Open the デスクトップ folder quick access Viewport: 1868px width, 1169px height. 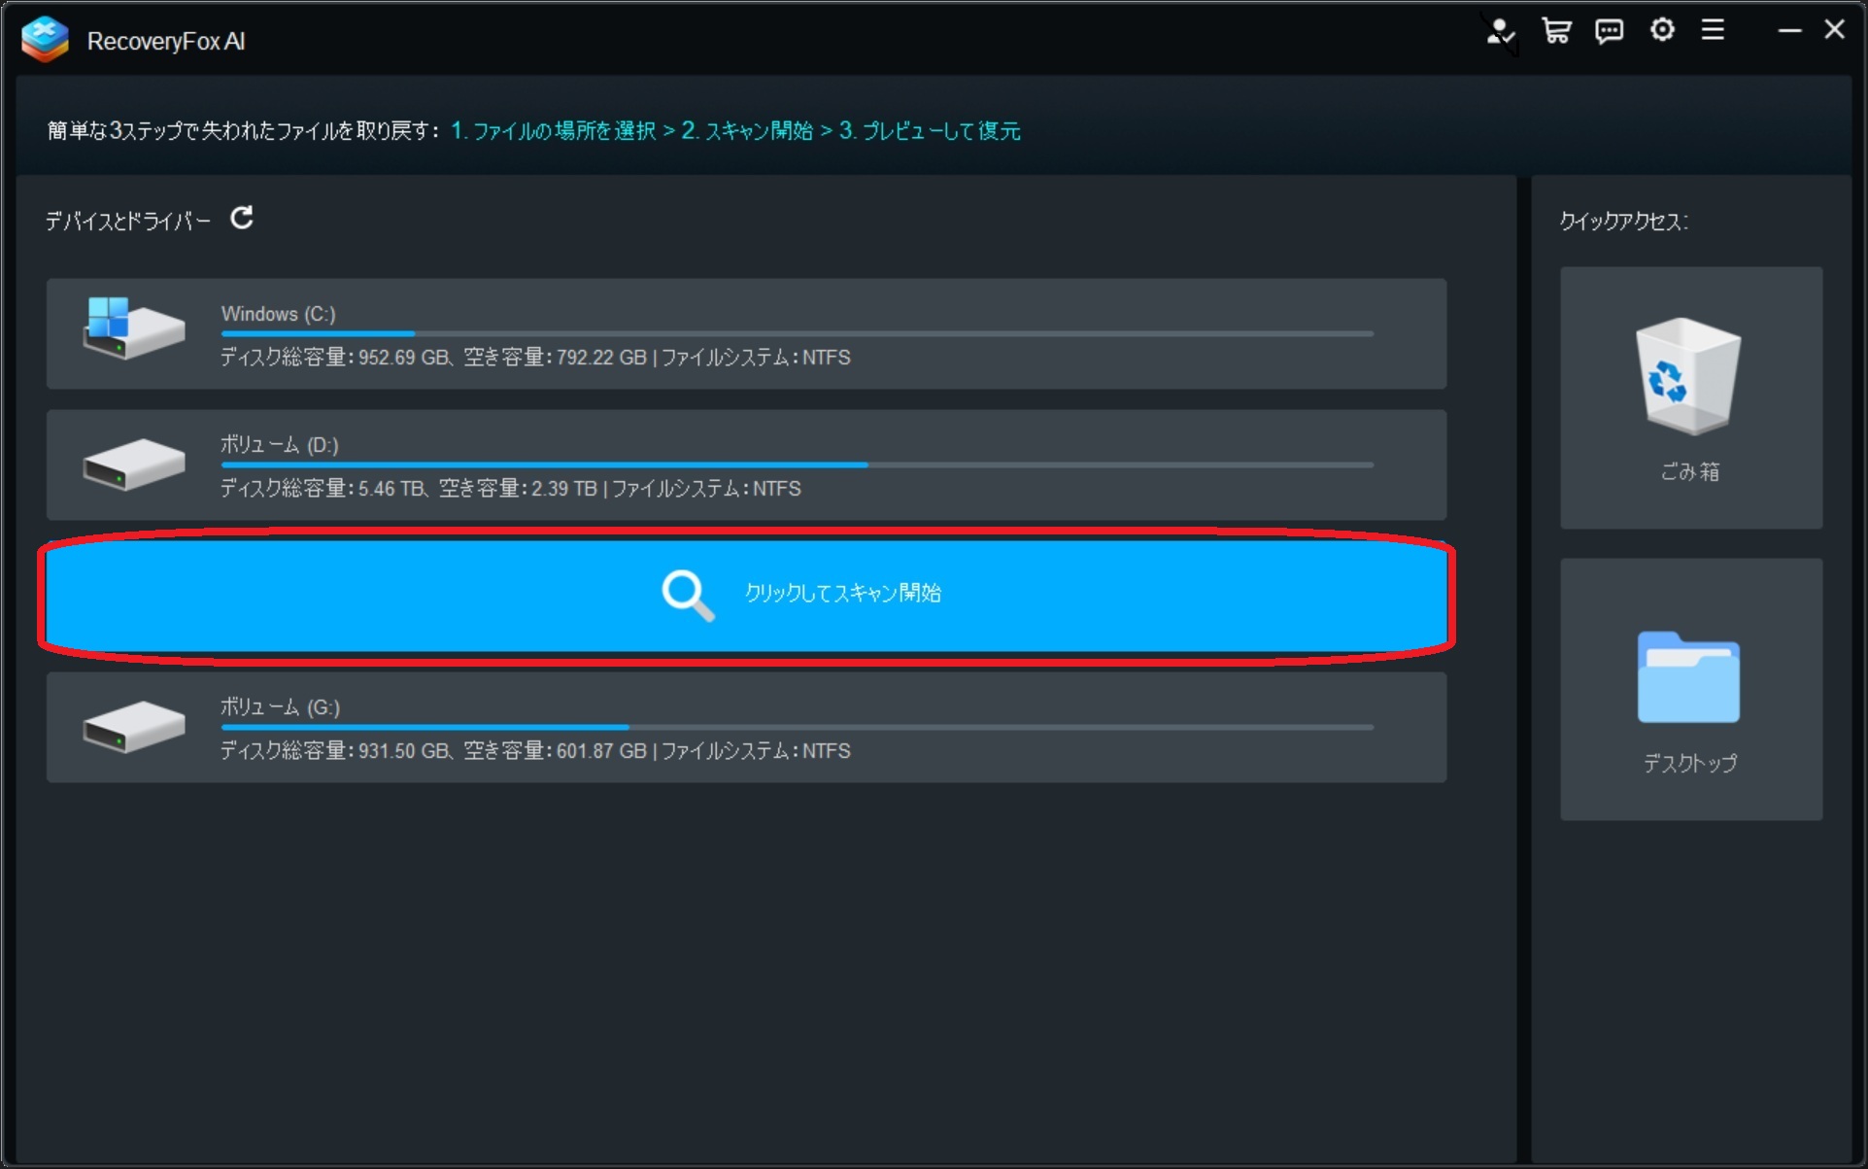point(1691,689)
